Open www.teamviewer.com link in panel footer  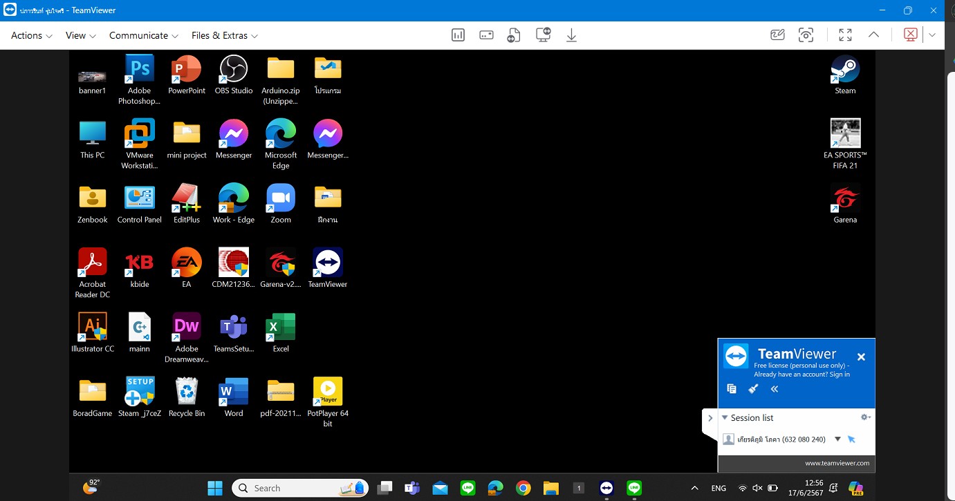tap(837, 463)
